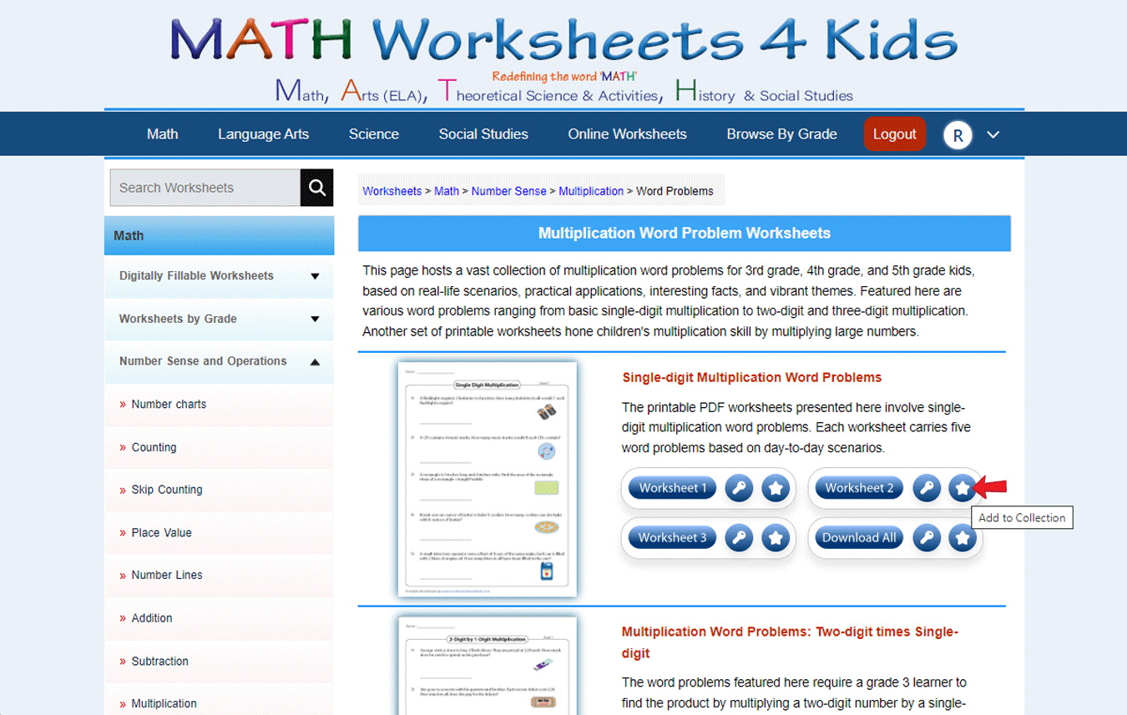The width and height of the screenshot is (1127, 715).
Task: Click the Logout button
Action: [x=895, y=134]
